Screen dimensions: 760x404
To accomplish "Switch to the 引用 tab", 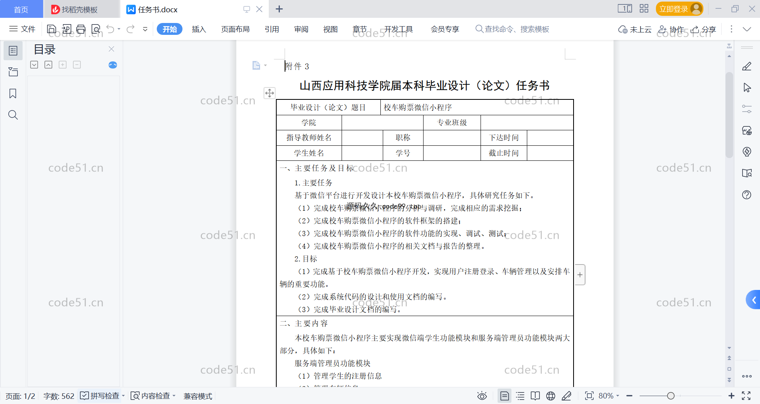I will pyautogui.click(x=272, y=29).
